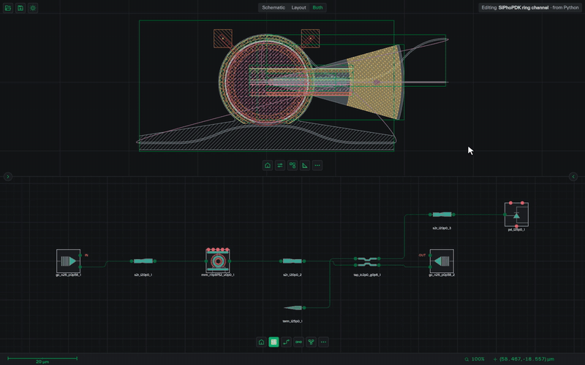Click the 100% zoom level indicator
This screenshot has height=365, width=585.
pos(475,359)
